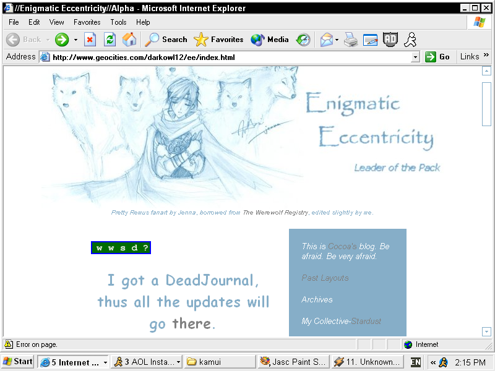Click the EN language indicator

pyautogui.click(x=415, y=362)
